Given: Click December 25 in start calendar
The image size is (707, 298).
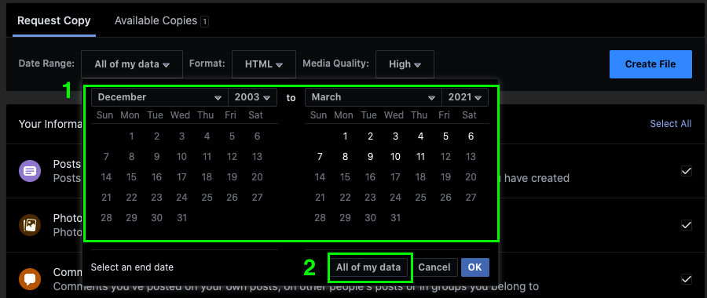Looking at the screenshot, I should click(207, 197).
